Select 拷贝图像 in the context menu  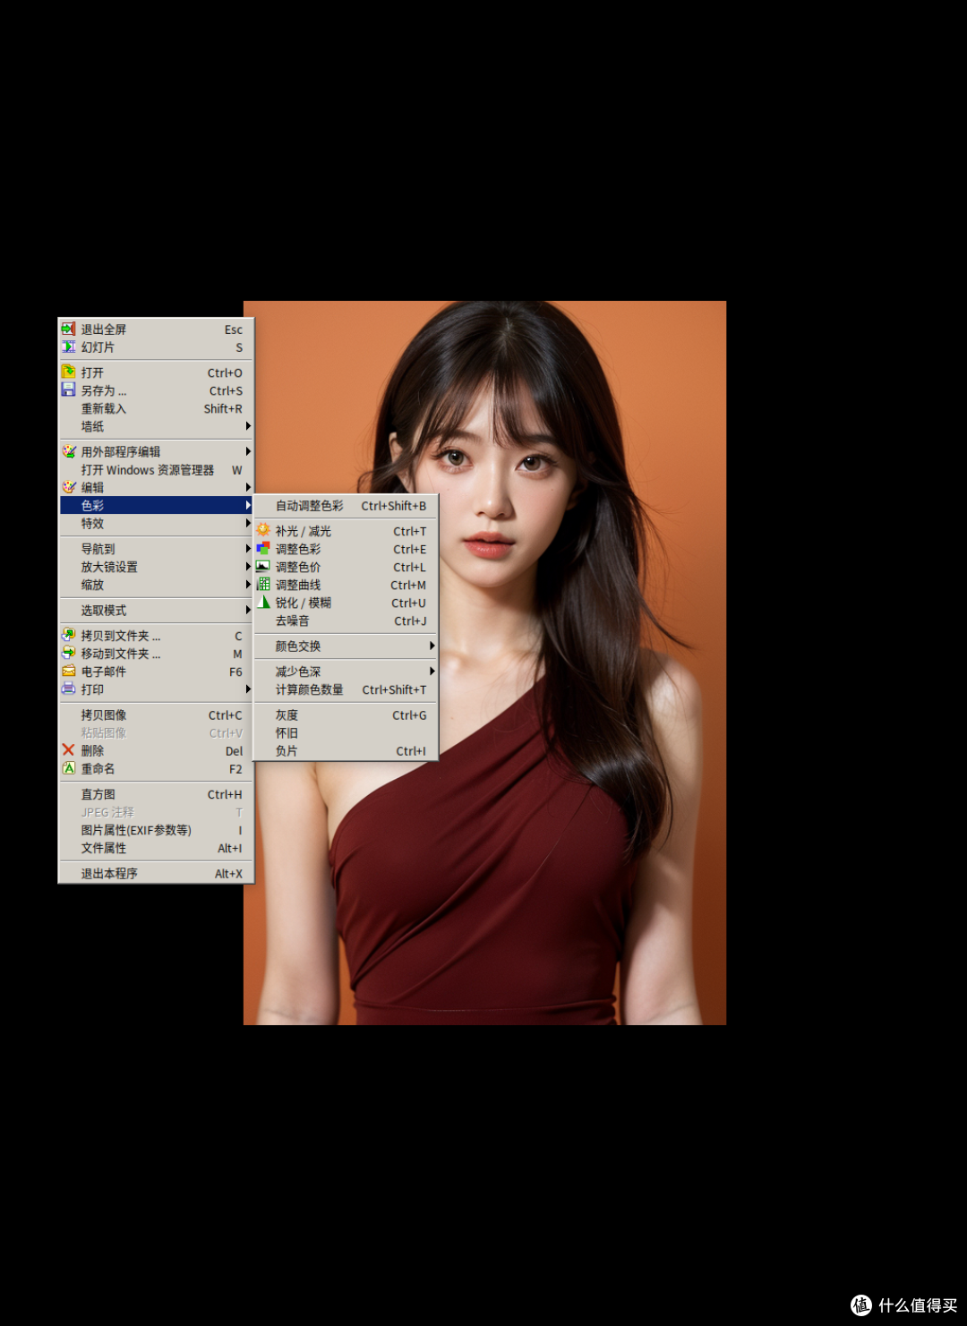coord(156,714)
